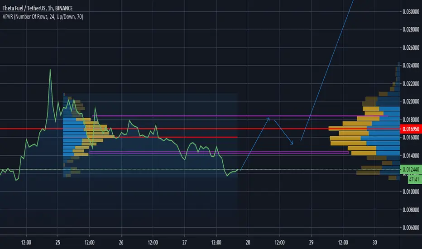This screenshot has height=249, width=422.
Task: Click the 0.020000 price axis label
Action: (411, 101)
